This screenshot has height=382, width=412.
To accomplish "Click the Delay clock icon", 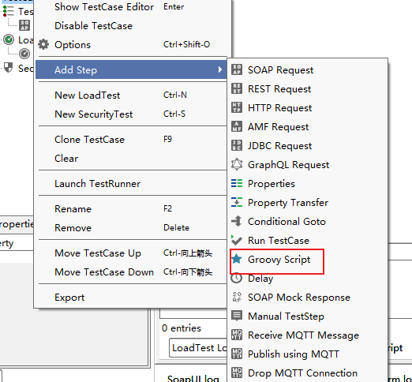I will tap(237, 278).
